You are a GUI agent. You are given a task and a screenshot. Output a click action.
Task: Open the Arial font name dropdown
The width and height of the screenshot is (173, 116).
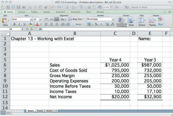(32, 19)
